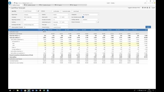164x92 pixels.
Task: Select the Total cash outflows row label
Action: [x=15, y=38]
